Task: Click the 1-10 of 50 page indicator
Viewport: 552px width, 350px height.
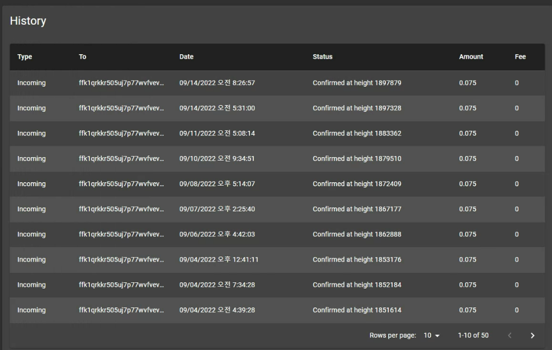Action: click(473, 335)
